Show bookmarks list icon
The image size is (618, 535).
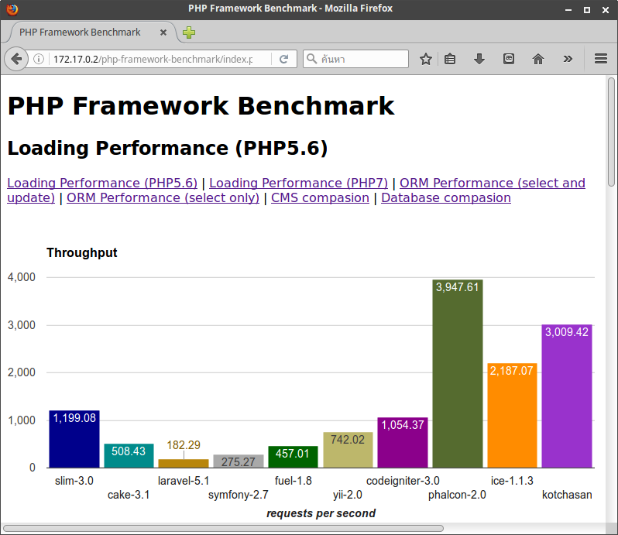(x=450, y=59)
